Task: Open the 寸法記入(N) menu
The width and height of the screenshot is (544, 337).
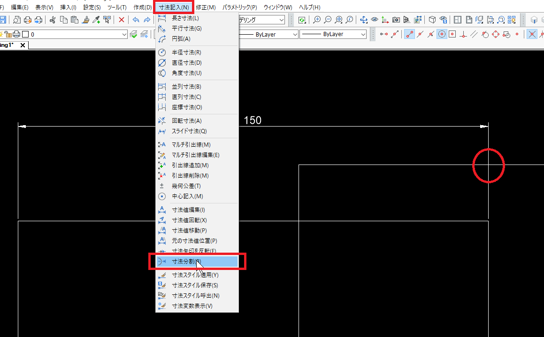Action: 174,7
